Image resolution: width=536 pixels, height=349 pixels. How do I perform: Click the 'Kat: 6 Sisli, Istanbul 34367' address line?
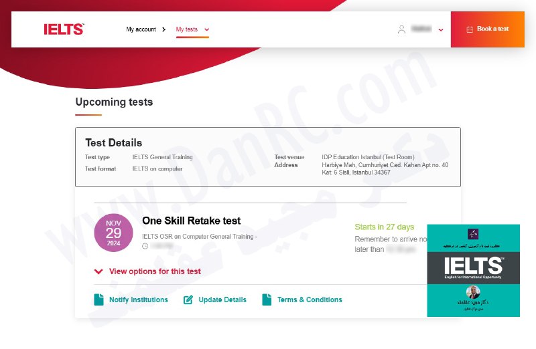click(x=356, y=172)
